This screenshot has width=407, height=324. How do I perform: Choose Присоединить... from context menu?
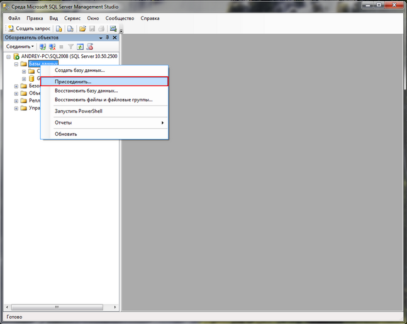pos(104,82)
